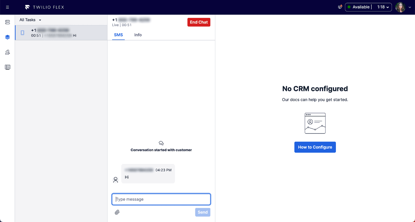
Task: Open the Available status dropdown
Action: click(368, 7)
